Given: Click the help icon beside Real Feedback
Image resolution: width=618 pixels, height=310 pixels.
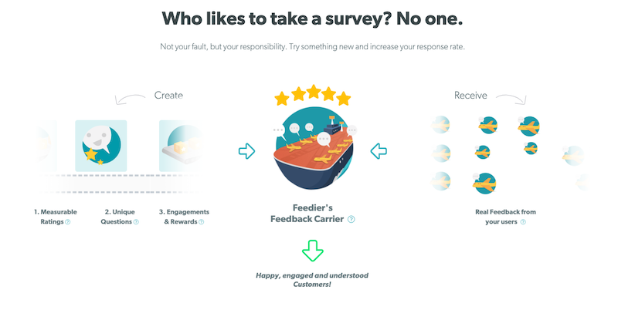Looking at the screenshot, I should [x=523, y=222].
